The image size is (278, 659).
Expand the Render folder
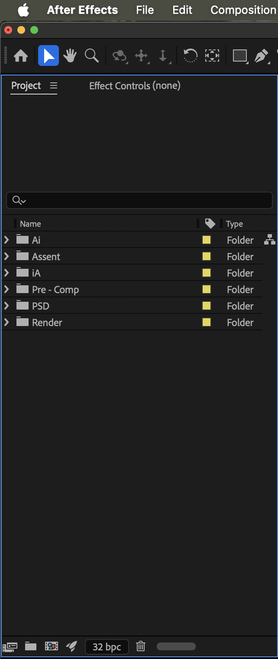coord(6,322)
